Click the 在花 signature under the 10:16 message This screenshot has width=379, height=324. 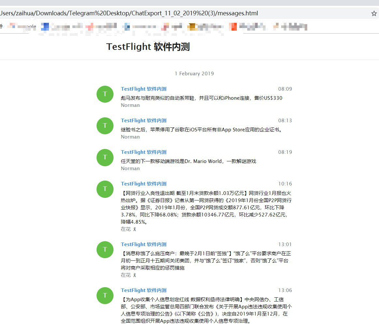[126, 229]
